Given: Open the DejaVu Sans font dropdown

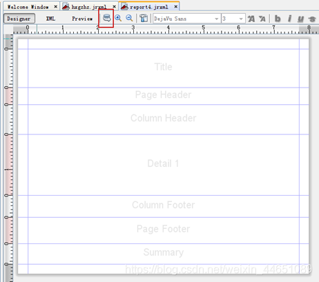Looking at the screenshot, I should tap(186, 19).
